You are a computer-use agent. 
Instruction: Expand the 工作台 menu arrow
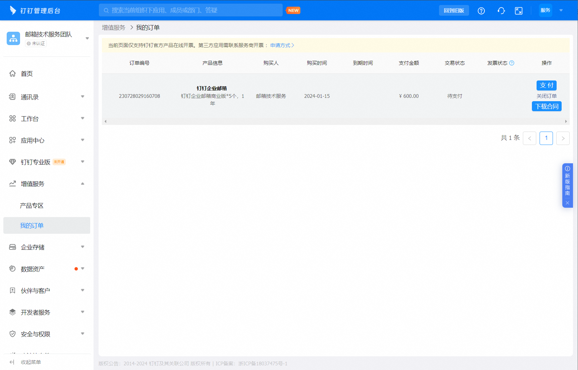pyautogui.click(x=83, y=118)
